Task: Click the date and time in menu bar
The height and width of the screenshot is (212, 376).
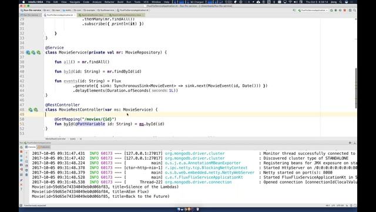Action: (318, 2)
